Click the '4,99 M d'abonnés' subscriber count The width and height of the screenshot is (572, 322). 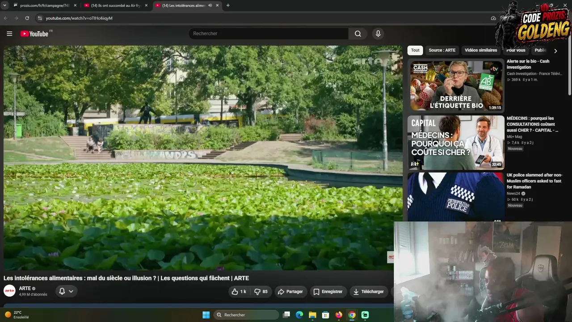tap(33, 295)
